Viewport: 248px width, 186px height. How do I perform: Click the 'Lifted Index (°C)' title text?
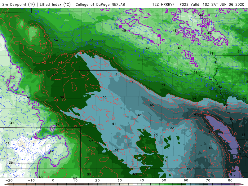coord(55,4)
